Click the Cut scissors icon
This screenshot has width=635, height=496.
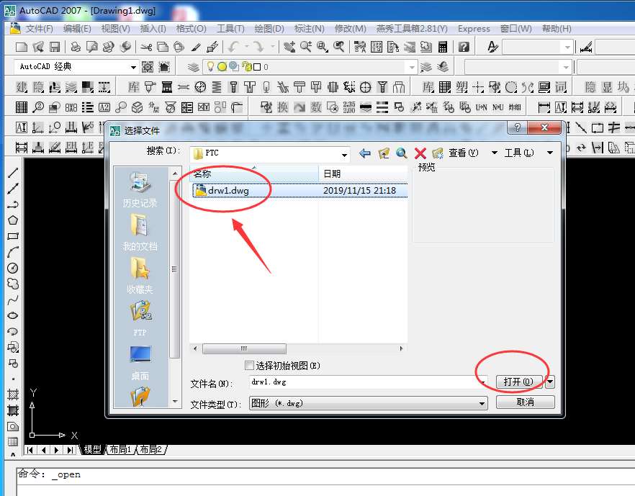click(145, 47)
